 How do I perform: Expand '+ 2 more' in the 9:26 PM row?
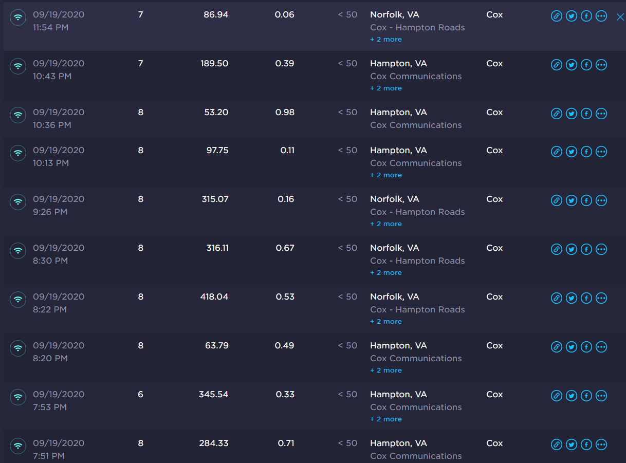click(x=386, y=224)
